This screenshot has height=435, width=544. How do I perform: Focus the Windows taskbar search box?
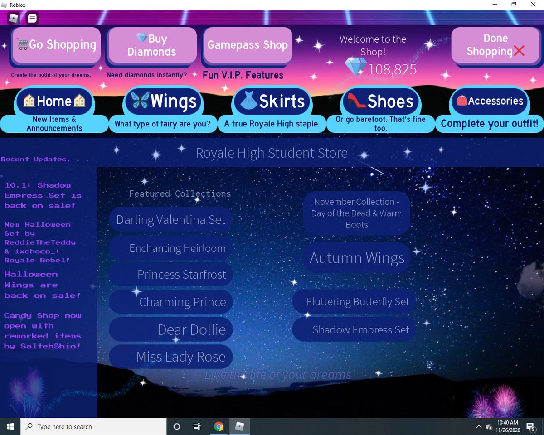click(94, 426)
